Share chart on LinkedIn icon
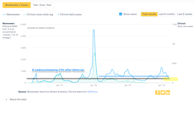The width and height of the screenshot is (194, 116). [x=168, y=92]
